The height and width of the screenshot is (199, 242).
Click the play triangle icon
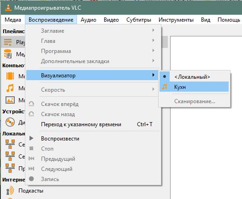[31, 138]
